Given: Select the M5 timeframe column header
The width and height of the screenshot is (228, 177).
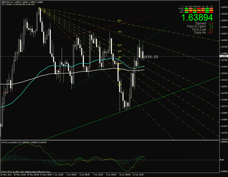Looking at the screenshot, I should [190, 7].
